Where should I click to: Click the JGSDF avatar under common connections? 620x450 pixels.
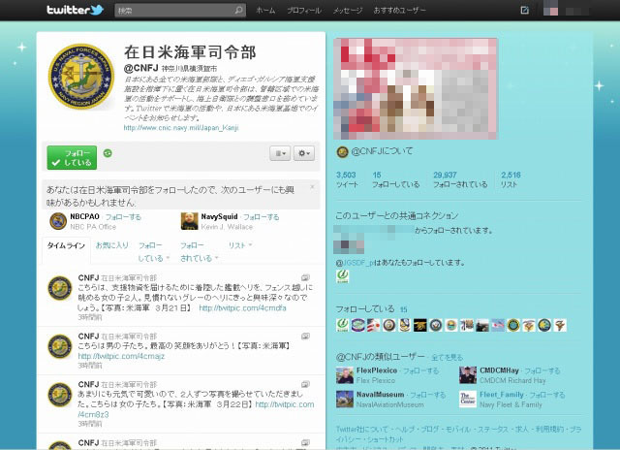tap(342, 276)
